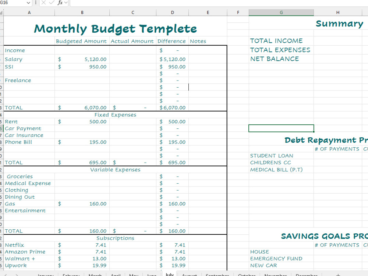Select the Walmart + budgeted 13.00 cell

(82, 259)
